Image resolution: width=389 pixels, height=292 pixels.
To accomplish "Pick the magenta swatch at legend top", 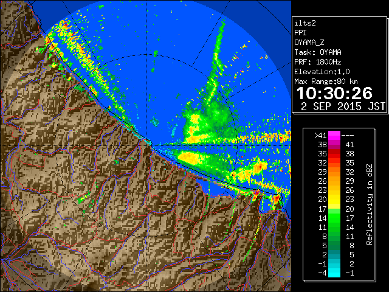I will pos(334,135).
